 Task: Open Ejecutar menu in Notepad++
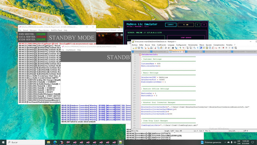click(x=209, y=45)
